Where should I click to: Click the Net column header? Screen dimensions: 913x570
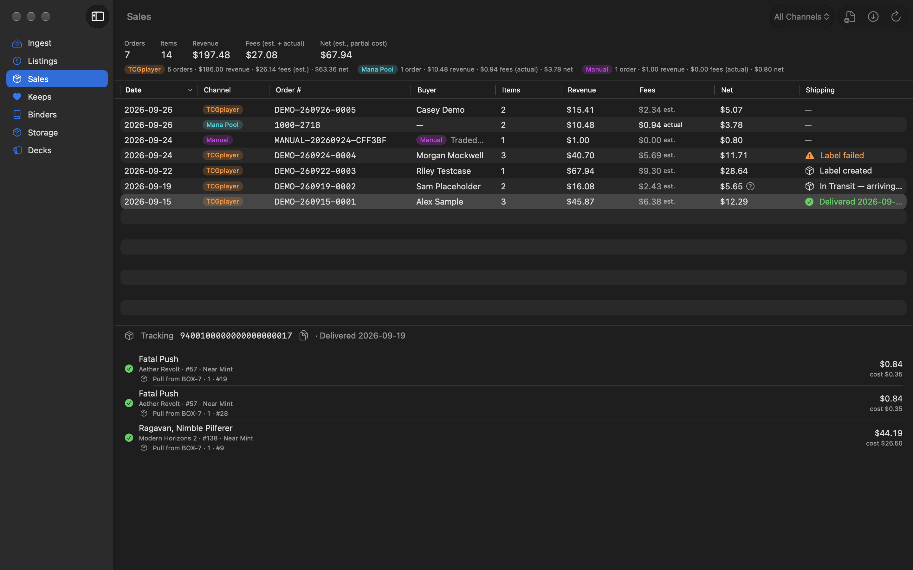(x=727, y=90)
